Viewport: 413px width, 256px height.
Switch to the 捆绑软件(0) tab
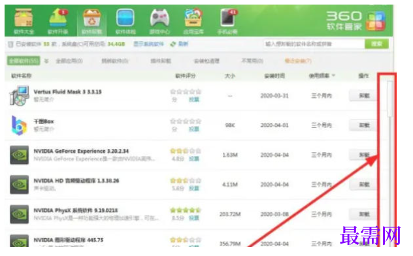115,61
